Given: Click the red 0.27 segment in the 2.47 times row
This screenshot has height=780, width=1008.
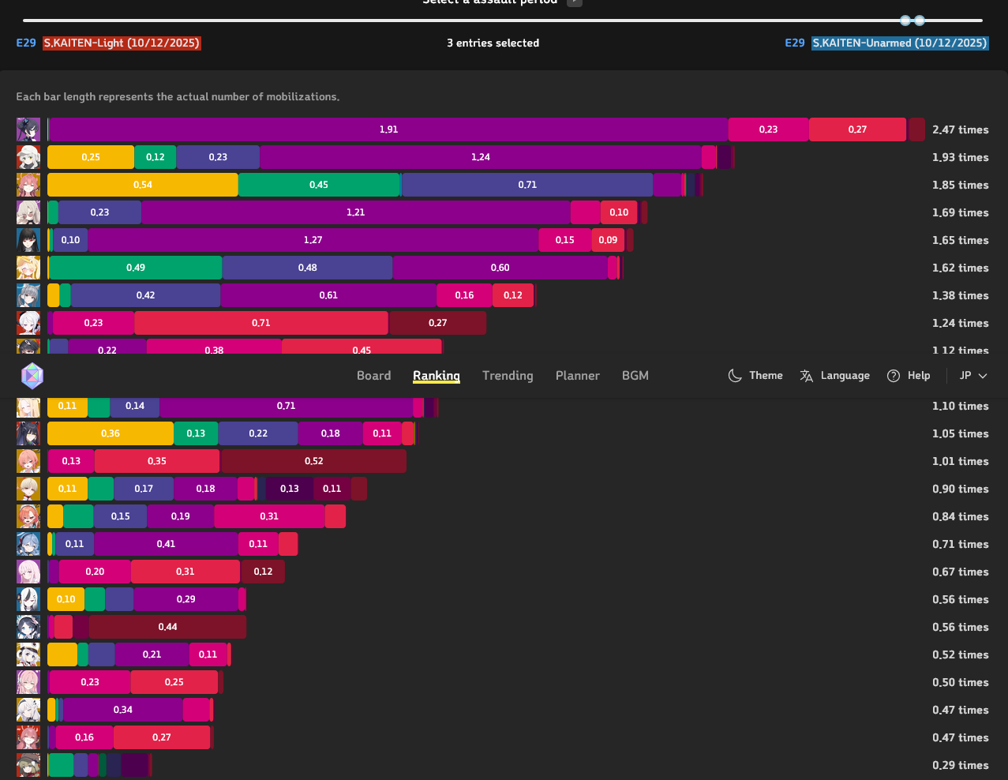Looking at the screenshot, I should tap(857, 129).
